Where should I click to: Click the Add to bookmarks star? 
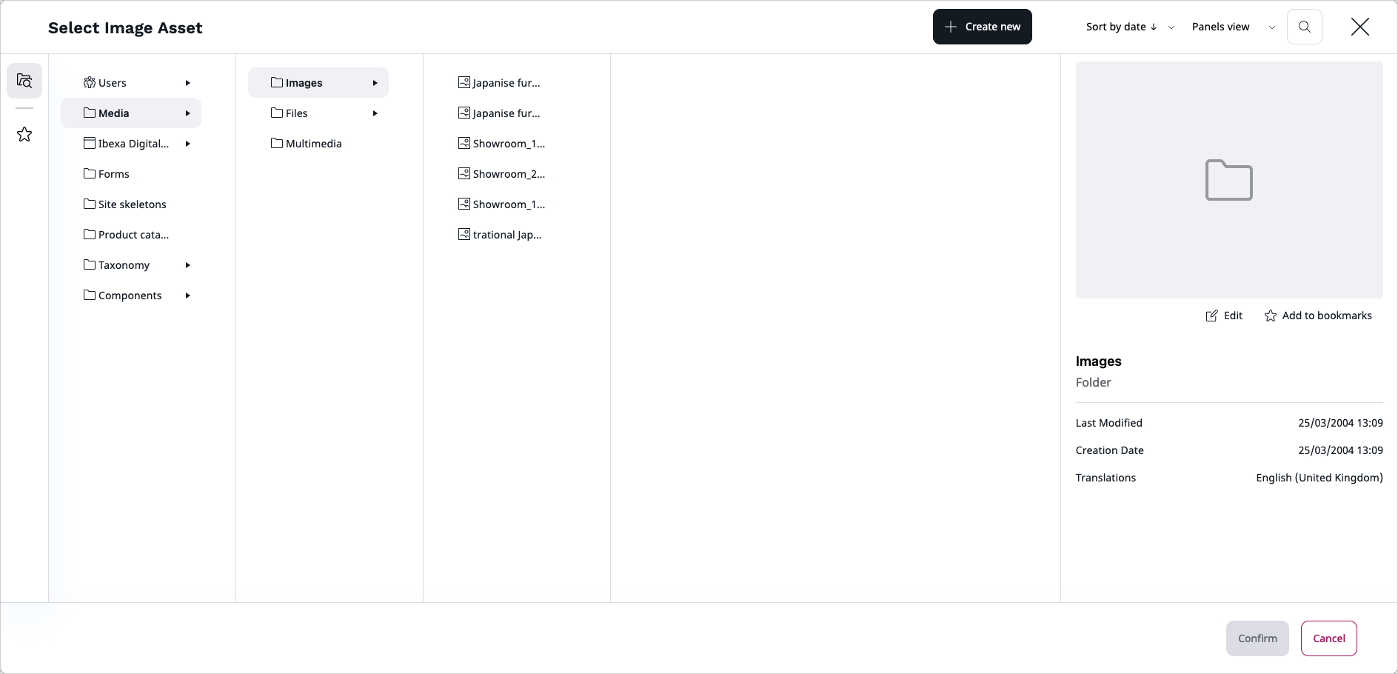1271,316
